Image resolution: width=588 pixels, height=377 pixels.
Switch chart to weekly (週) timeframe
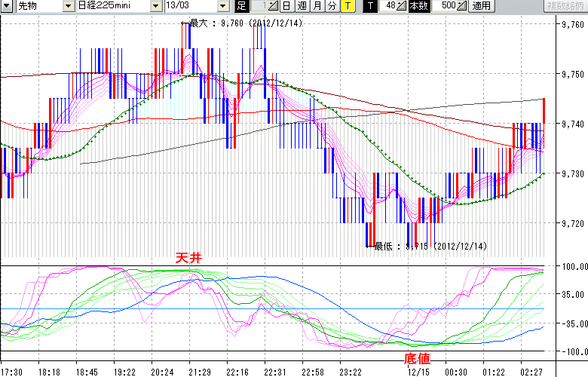[x=302, y=6]
